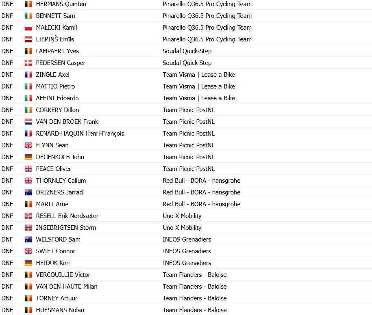Click the Irish flag beside BENNETT Sam
The image size is (372, 315).
point(28,16)
